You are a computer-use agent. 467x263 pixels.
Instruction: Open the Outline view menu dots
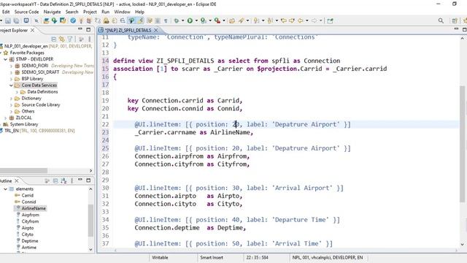(x=72, y=180)
